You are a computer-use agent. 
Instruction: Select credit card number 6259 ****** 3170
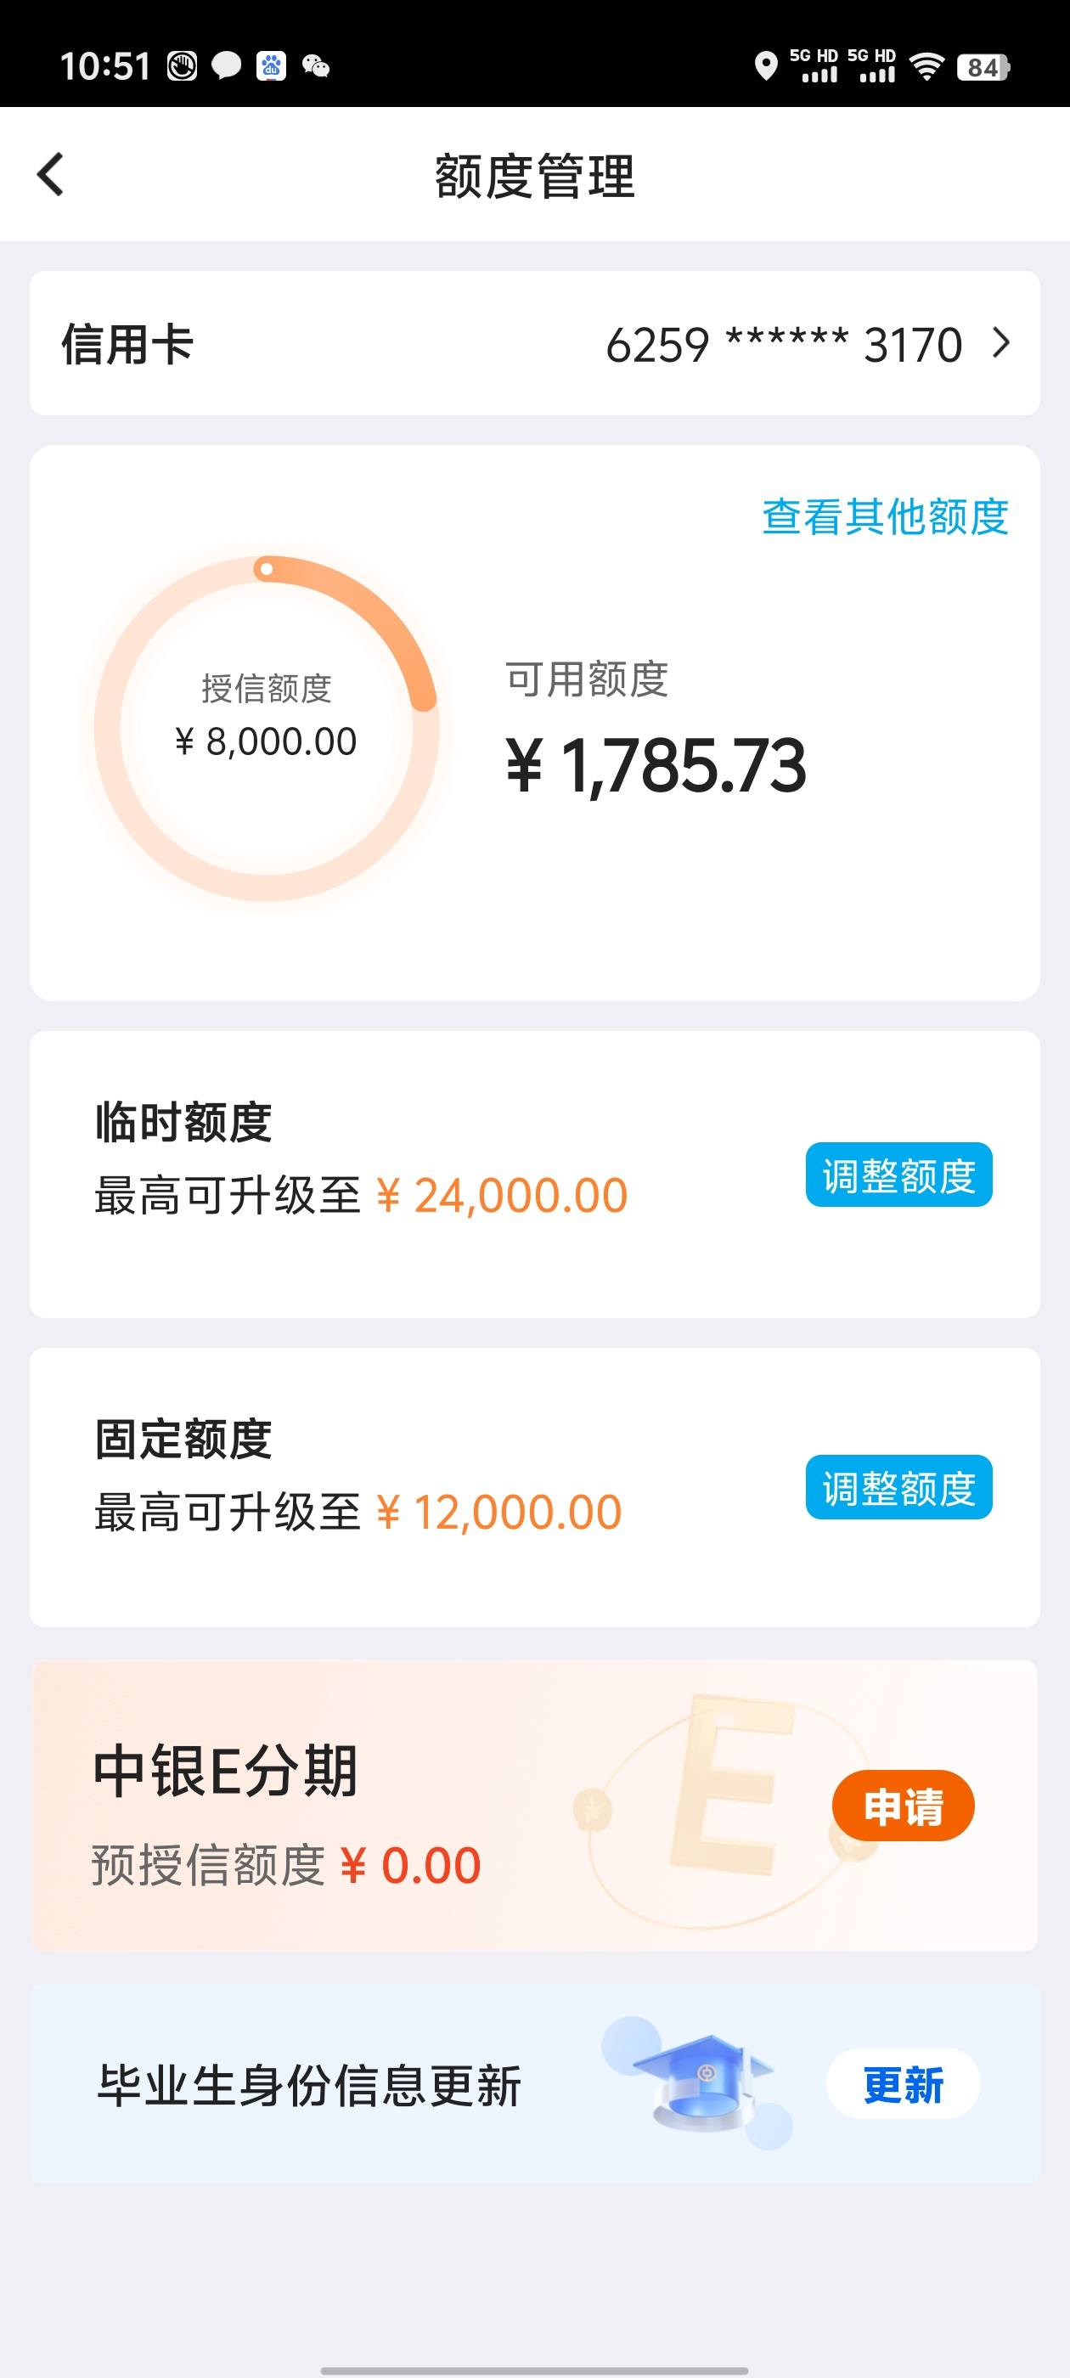click(784, 344)
